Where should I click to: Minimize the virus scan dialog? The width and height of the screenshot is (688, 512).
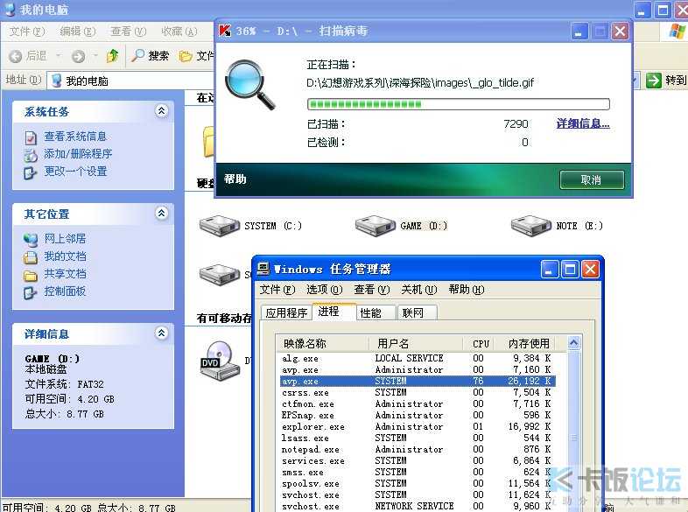pyautogui.click(x=579, y=32)
